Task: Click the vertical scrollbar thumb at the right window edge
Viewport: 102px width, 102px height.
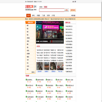Action: coord(101,11)
